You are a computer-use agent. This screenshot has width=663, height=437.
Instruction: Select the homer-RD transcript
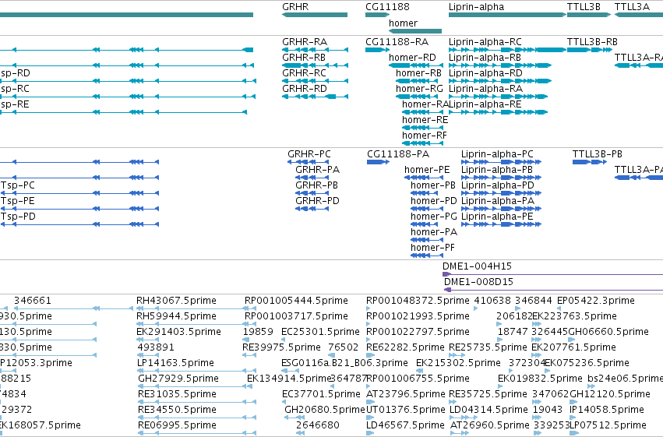point(416,65)
